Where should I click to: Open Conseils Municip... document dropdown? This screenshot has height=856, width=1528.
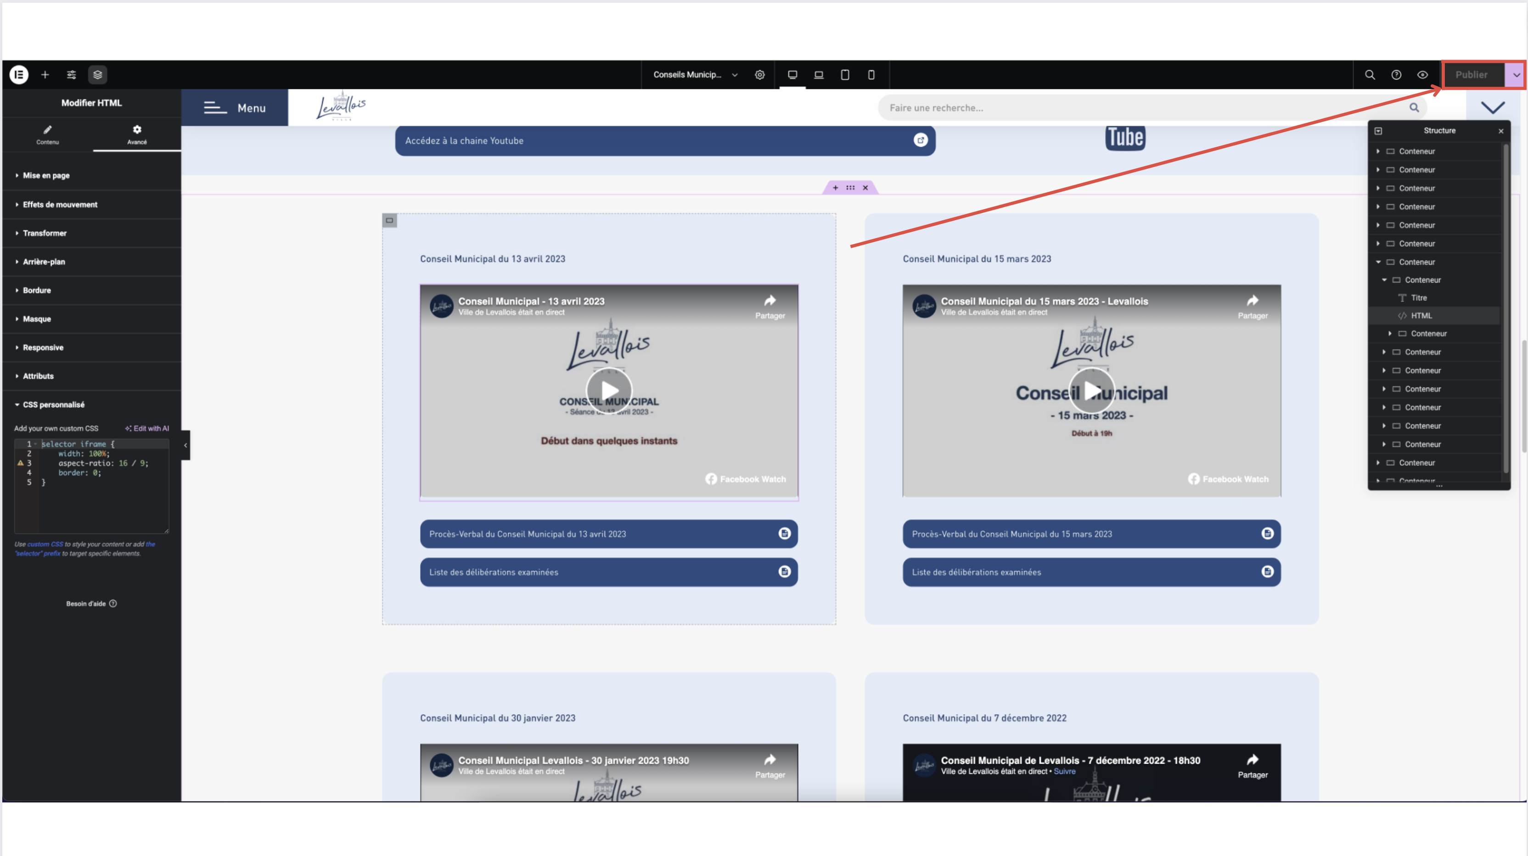tap(695, 75)
